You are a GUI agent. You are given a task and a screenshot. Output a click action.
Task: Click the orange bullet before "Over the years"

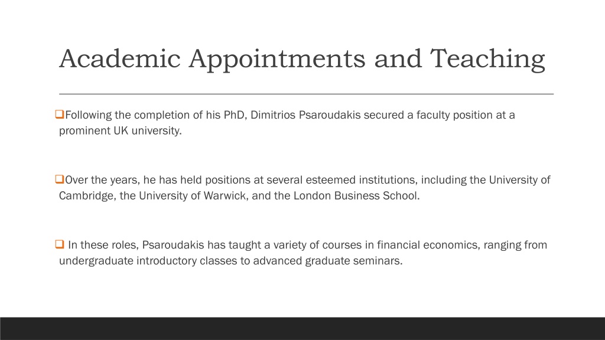(60, 179)
